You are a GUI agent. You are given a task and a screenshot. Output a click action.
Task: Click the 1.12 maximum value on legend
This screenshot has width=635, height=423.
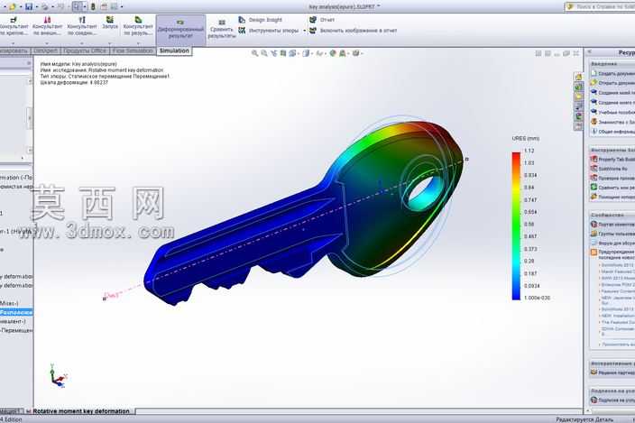pyautogui.click(x=529, y=151)
